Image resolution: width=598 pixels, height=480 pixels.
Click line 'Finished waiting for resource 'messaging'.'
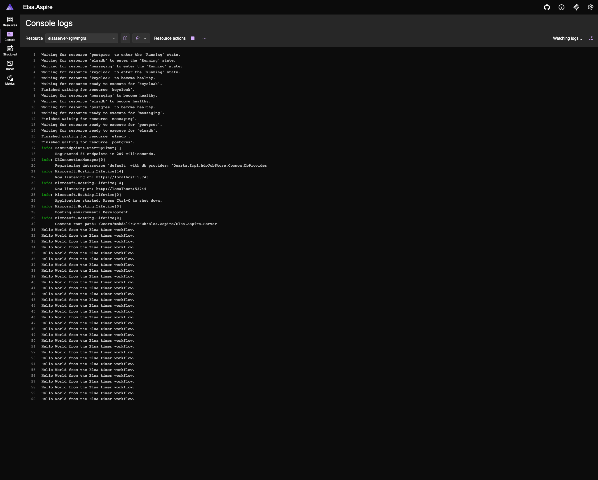click(89, 119)
